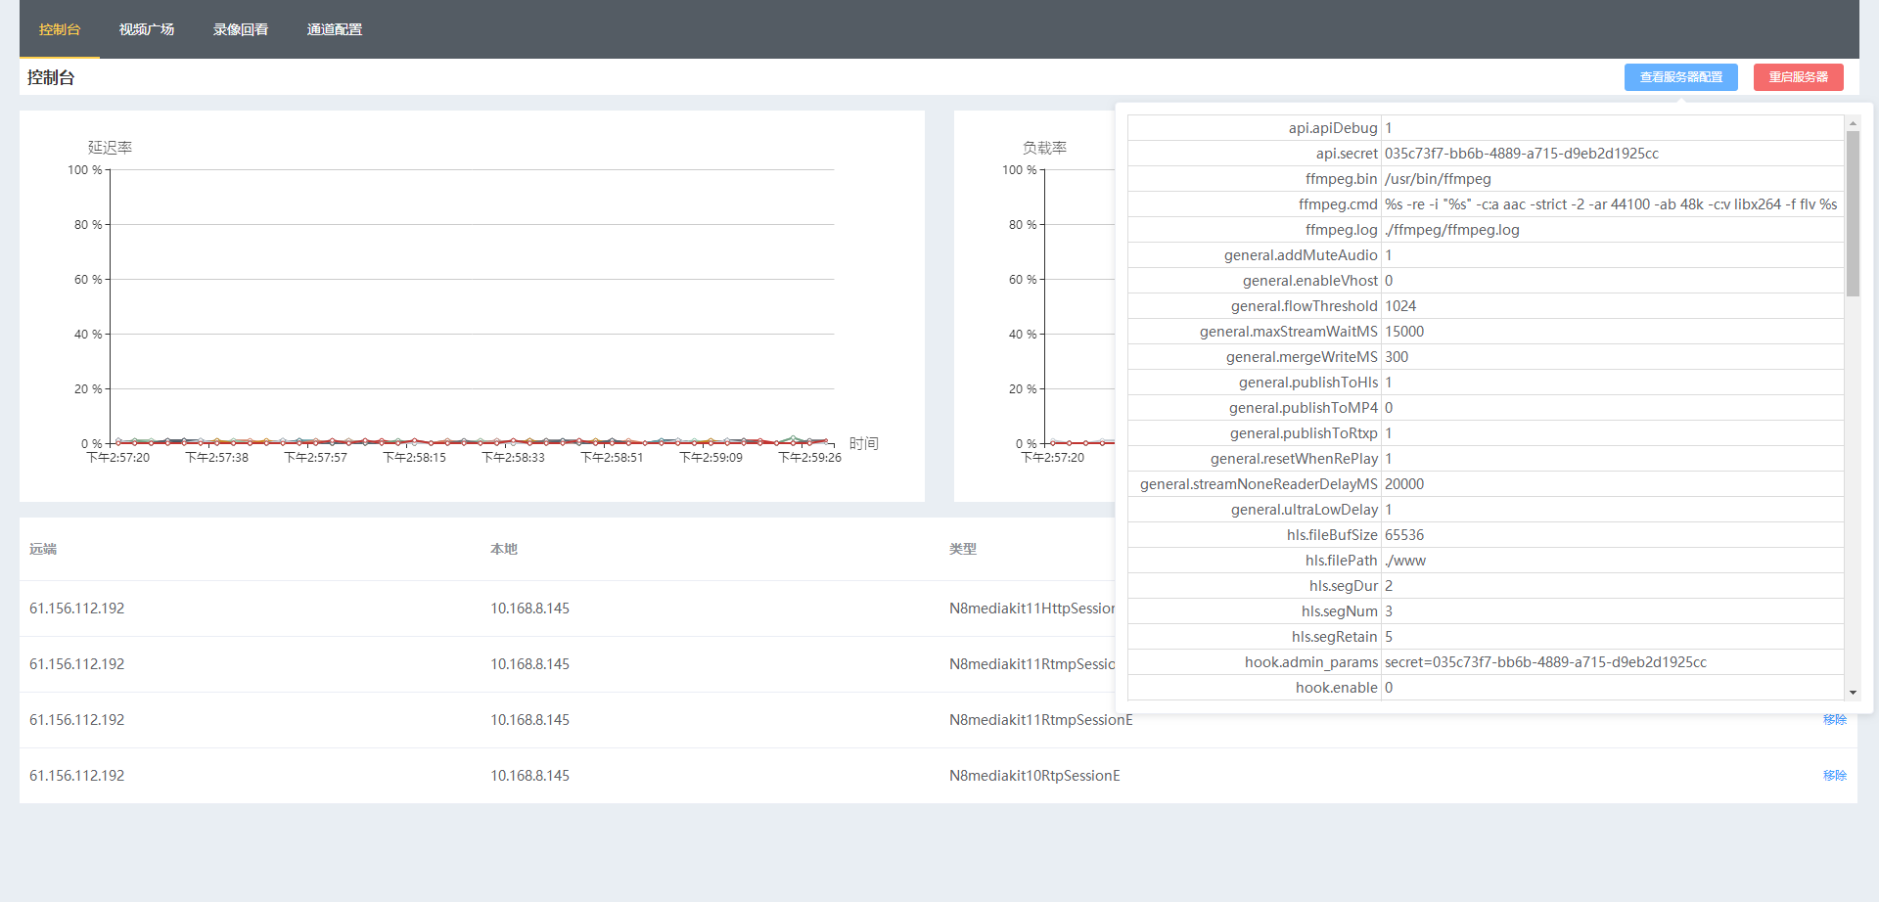Switch to the 录像回看 tab
Screen dimensions: 1879x902
click(241, 29)
